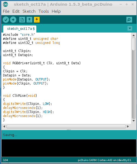Viewport: 137px width, 164px height.
Task: Create a new sketch with New icon
Action: (x=22, y=20)
